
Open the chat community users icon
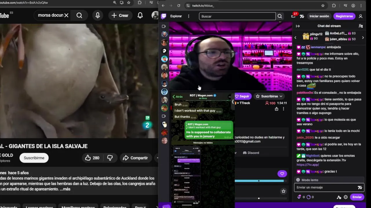pos(361,26)
